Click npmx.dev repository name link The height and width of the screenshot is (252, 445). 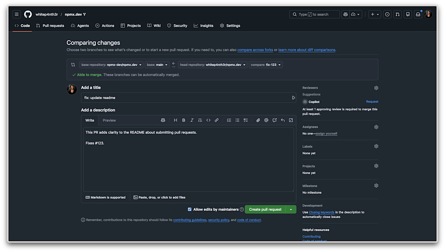coord(73,14)
